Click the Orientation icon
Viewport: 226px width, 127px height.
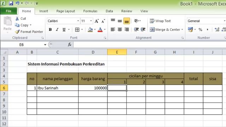136,21
